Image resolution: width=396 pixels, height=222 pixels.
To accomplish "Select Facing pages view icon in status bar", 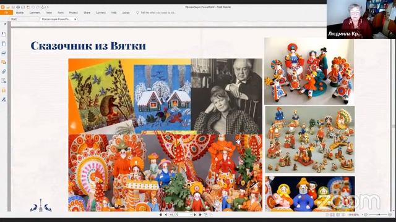I will tap(337, 215).
